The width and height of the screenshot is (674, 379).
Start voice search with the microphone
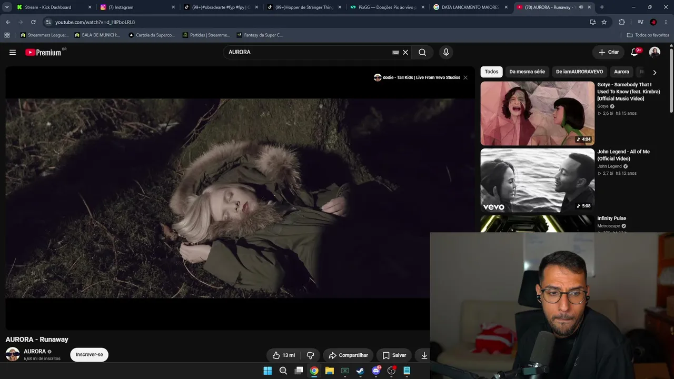[x=446, y=52]
